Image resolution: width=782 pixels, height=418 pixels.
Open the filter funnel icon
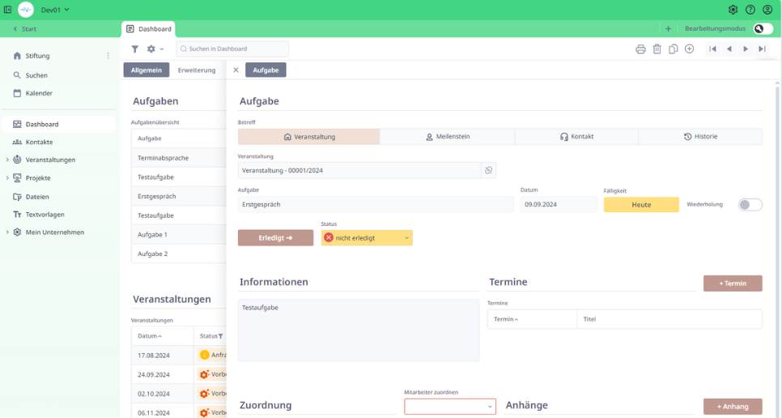pyautogui.click(x=135, y=49)
